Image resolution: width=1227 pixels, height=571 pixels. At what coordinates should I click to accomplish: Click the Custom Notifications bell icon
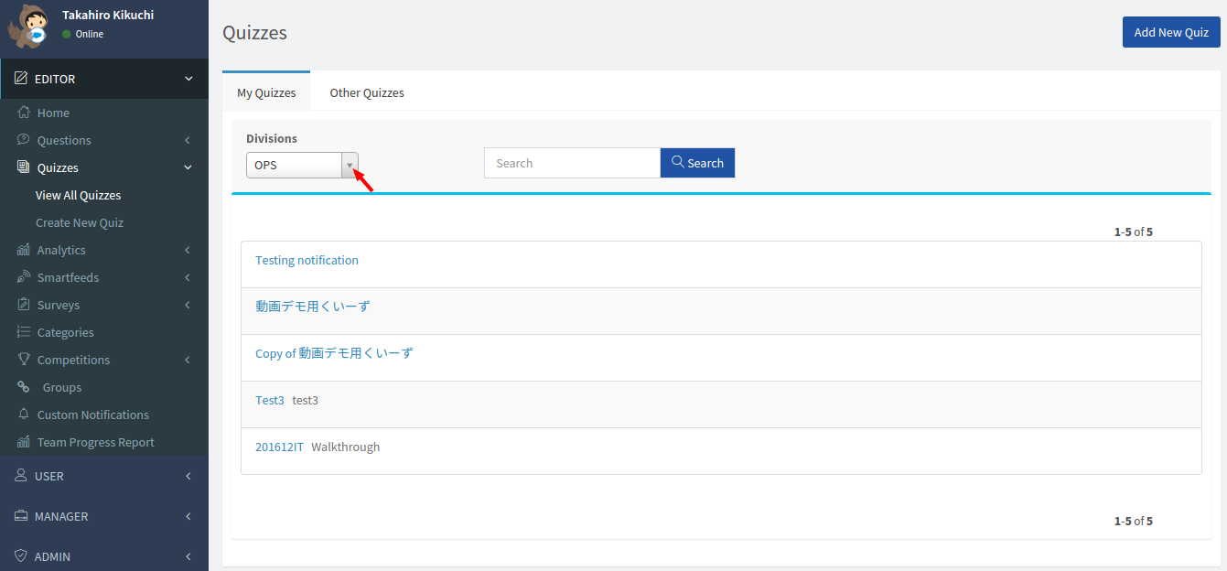24,415
